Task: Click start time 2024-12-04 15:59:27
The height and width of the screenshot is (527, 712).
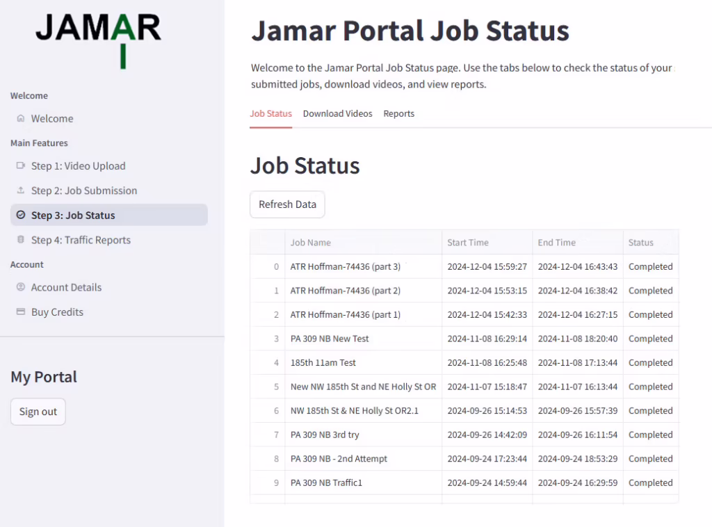Action: click(x=487, y=266)
